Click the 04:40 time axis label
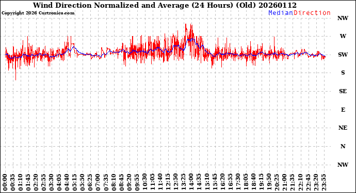The image size is (356, 193). 67,183
